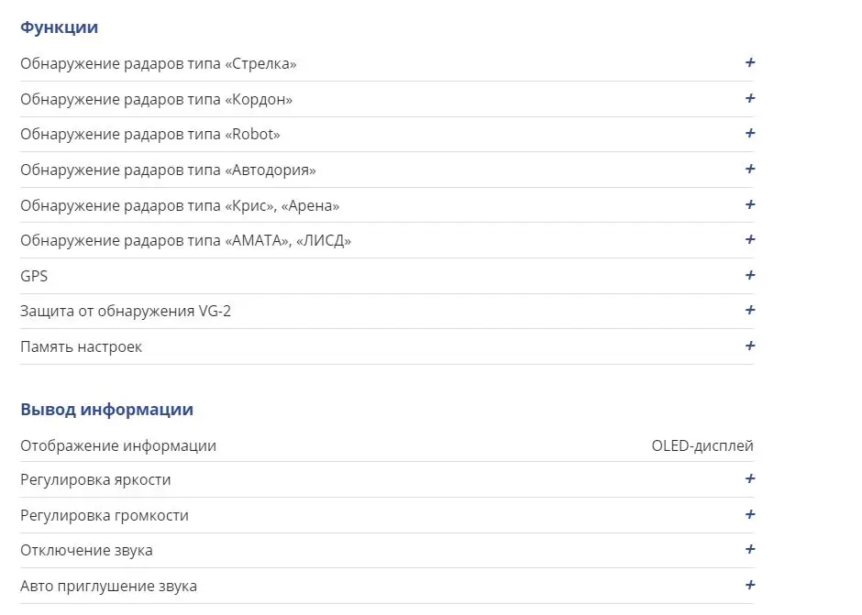This screenshot has width=862, height=615.
Task: Click the Отображение информации label
Action: [118, 446]
